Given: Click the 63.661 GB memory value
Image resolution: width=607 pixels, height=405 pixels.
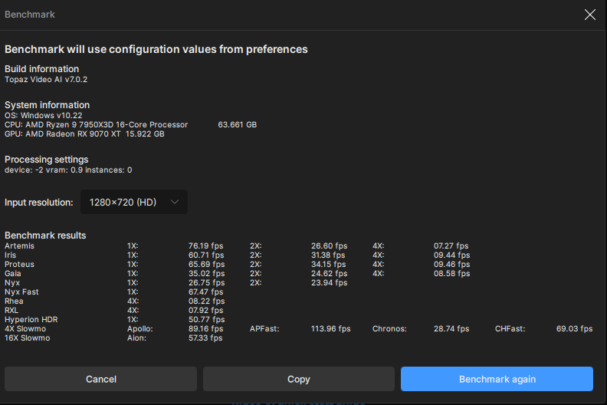Looking at the screenshot, I should [237, 124].
